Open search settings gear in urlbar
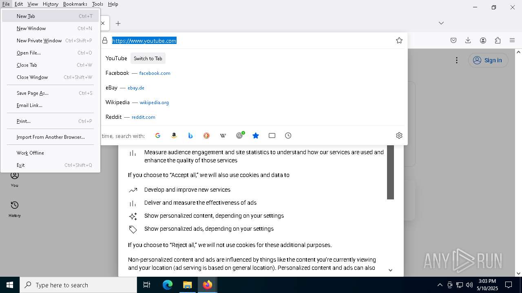This screenshot has height=293, width=522. coord(399,136)
